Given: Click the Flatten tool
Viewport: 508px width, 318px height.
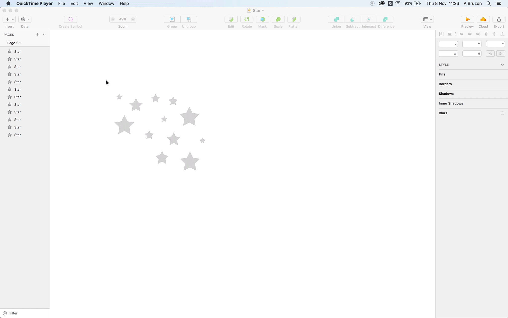Looking at the screenshot, I should click(x=294, y=19).
